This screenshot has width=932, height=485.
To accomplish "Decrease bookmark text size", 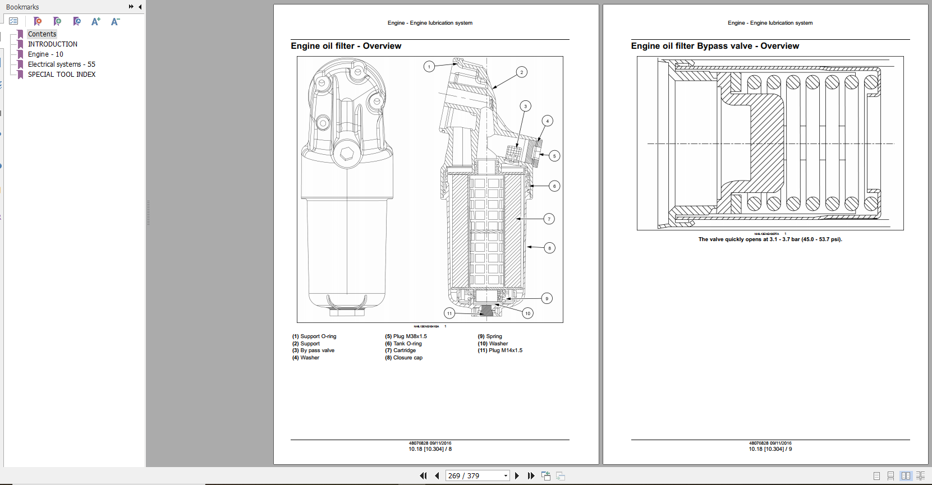I will [115, 21].
